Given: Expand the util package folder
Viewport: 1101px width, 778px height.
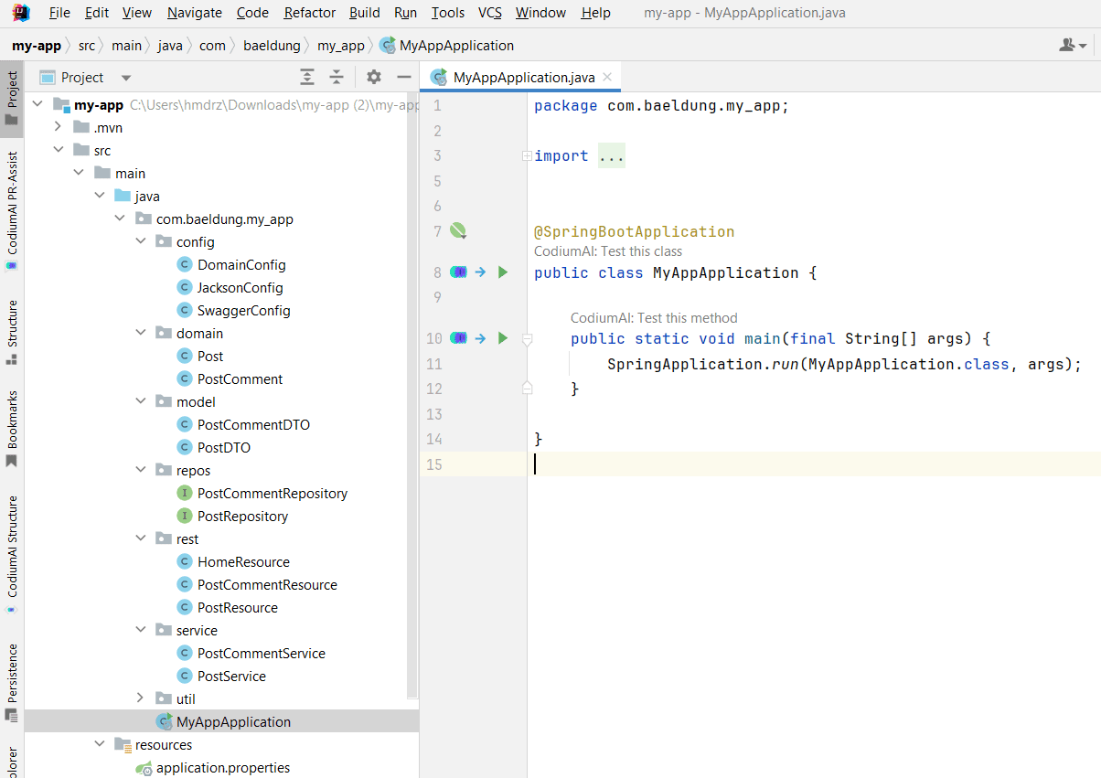Looking at the screenshot, I should pyautogui.click(x=140, y=698).
